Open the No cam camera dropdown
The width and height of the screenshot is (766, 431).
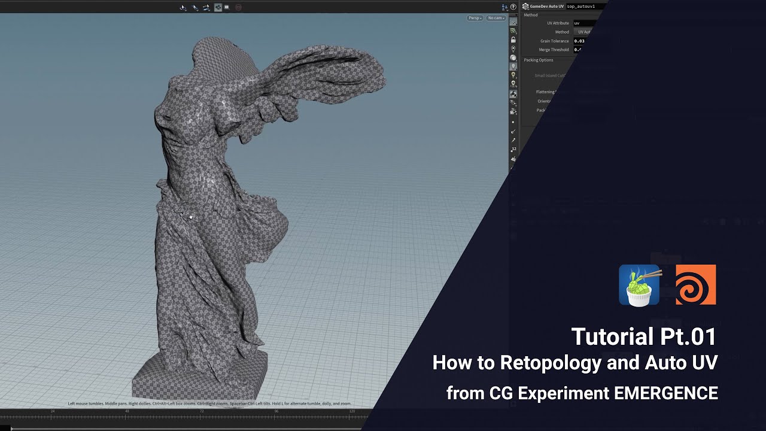click(x=496, y=18)
